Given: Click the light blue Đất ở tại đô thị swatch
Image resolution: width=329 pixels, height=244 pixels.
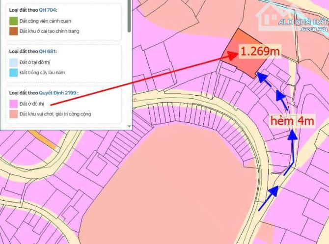Looking at the screenshot, I should 13,62.
